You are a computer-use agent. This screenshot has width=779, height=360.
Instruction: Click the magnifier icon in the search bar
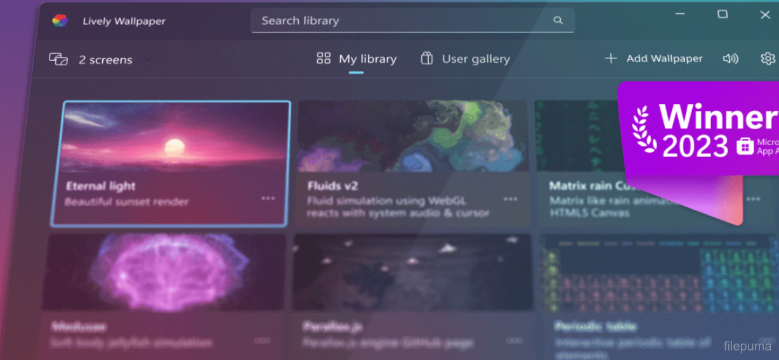coord(558,20)
